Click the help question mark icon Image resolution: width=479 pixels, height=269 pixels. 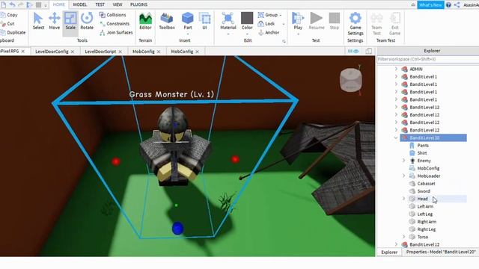point(448,5)
